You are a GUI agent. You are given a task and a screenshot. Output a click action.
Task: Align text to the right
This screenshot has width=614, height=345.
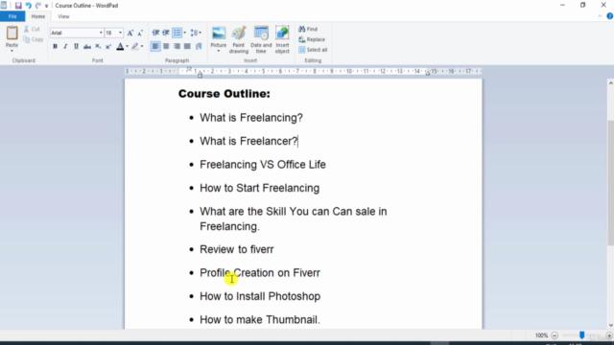pos(177,47)
